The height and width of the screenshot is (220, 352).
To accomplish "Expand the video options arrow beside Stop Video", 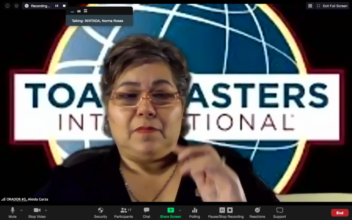I will coord(46,210).
